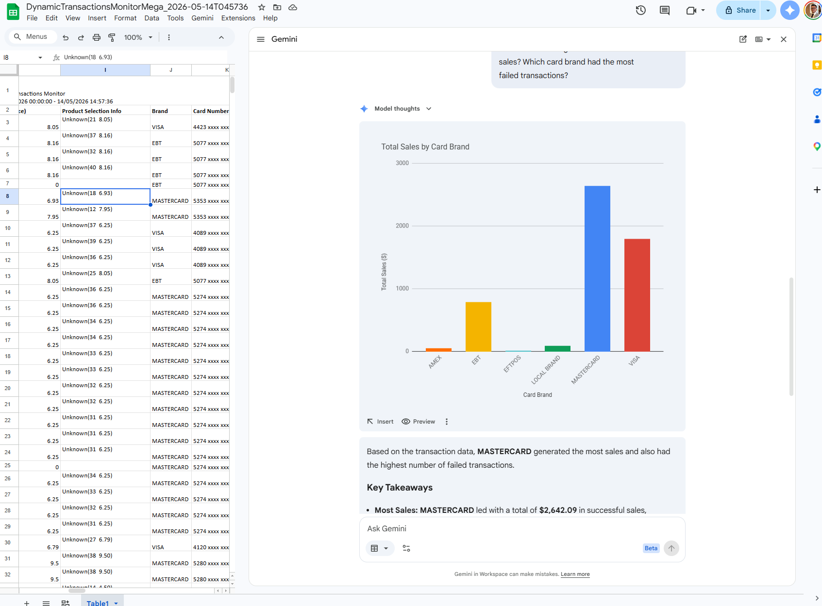The height and width of the screenshot is (606, 822).
Task: Click the spreadsheet horizontal scrollbar
Action: 77,590
